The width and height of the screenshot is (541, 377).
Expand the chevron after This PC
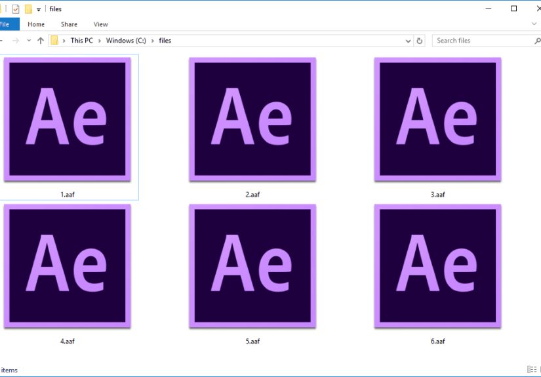pos(100,41)
